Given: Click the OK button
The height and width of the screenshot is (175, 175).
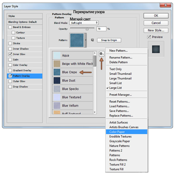Looking at the screenshot, I should tap(156, 16).
